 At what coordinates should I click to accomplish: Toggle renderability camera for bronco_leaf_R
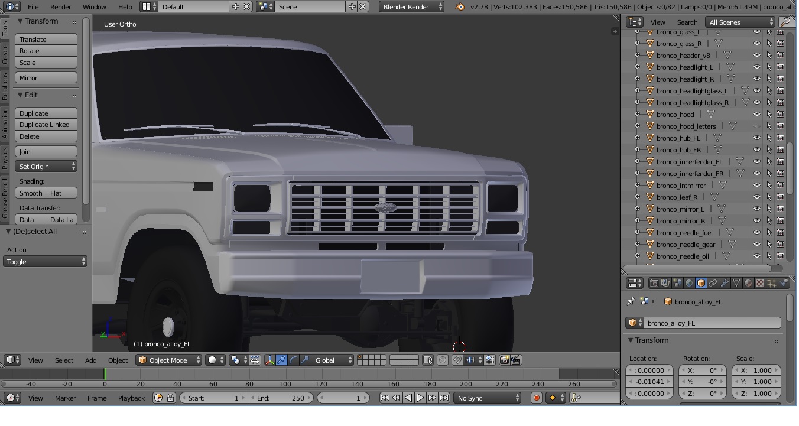(781, 197)
